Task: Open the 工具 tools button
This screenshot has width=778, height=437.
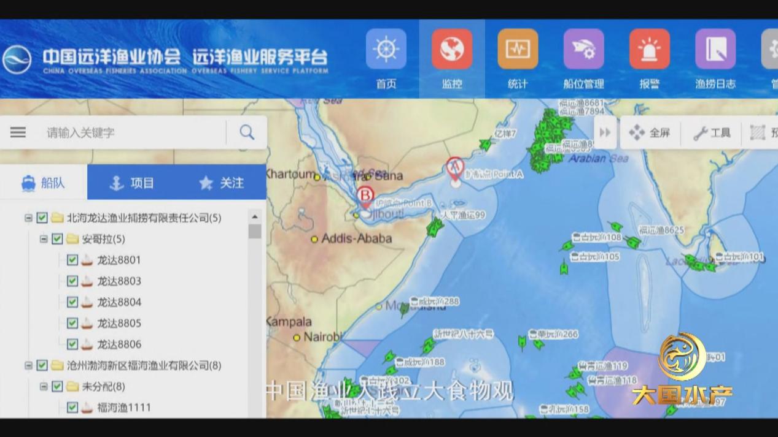Action: coord(712,132)
